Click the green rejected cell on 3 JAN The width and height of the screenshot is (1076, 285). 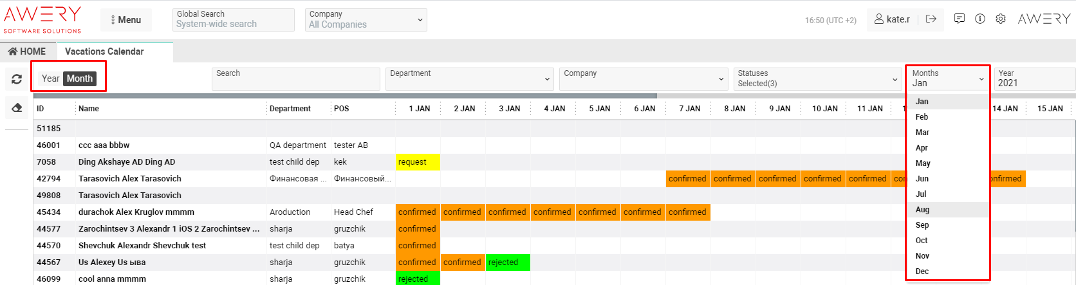click(x=507, y=262)
